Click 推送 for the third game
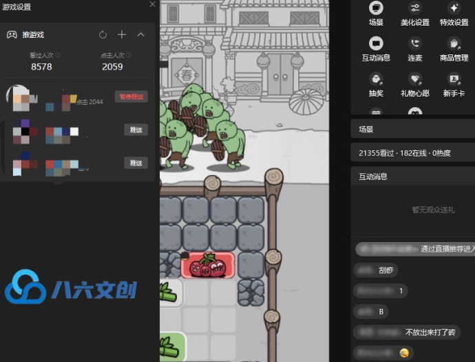The width and height of the screenshot is (475, 362). coord(136,163)
